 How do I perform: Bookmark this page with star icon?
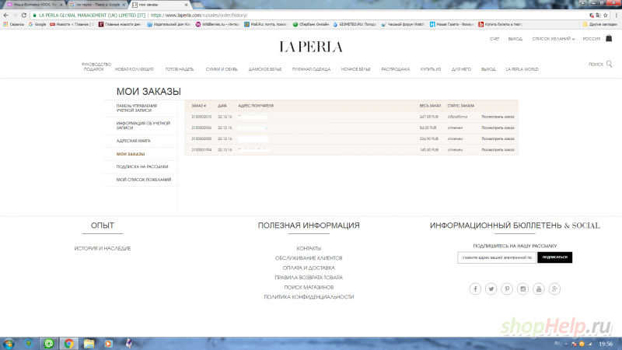[x=606, y=15]
